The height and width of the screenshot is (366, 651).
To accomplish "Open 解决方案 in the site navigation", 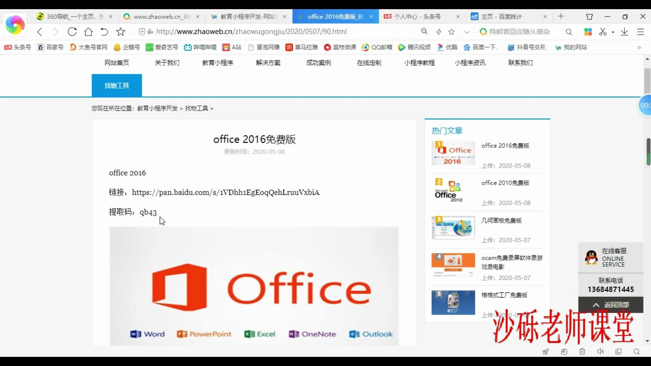I will click(x=268, y=63).
